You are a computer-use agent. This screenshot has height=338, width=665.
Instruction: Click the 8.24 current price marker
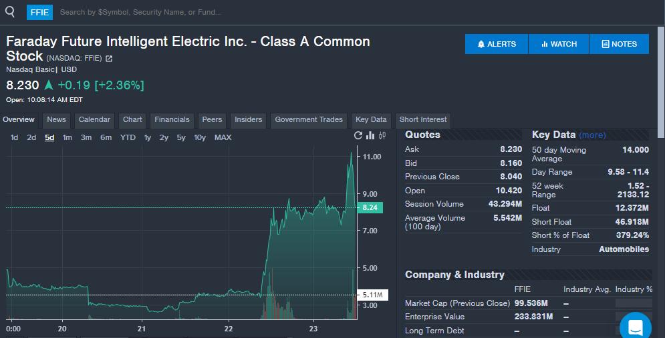coord(370,208)
